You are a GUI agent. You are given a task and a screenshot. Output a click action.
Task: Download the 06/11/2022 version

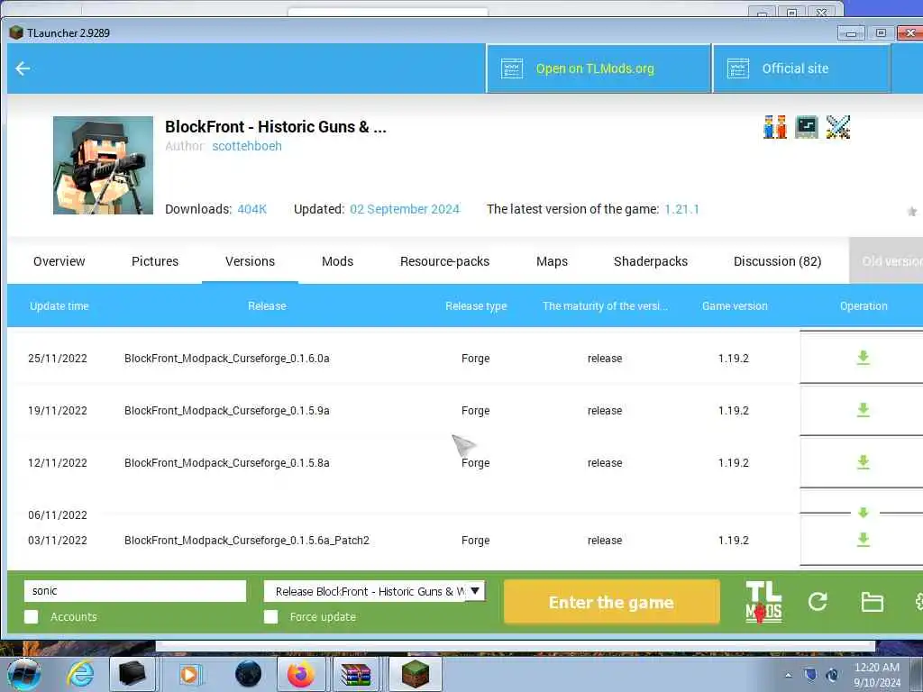point(863,513)
